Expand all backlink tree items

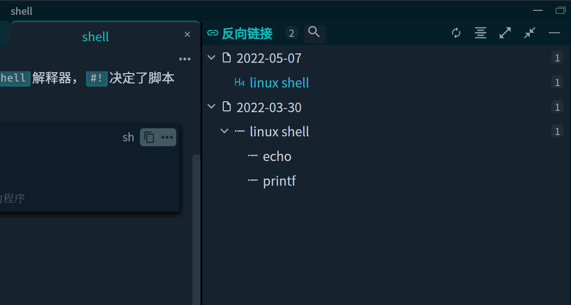[505, 33]
